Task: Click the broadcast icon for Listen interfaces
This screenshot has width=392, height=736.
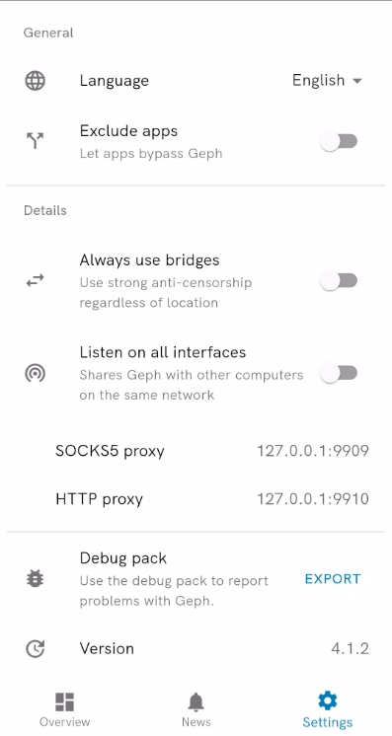Action: pyautogui.click(x=36, y=373)
